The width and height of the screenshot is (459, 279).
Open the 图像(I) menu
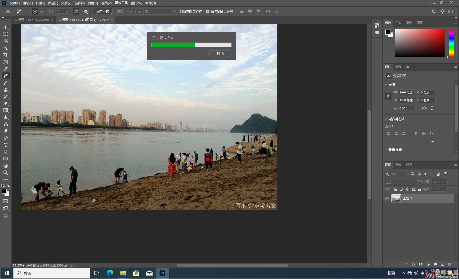(x=40, y=3)
